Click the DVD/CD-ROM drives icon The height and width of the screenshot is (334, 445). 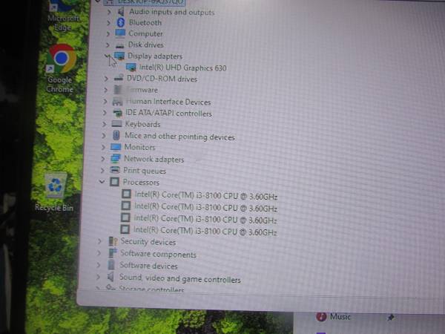[x=119, y=78]
